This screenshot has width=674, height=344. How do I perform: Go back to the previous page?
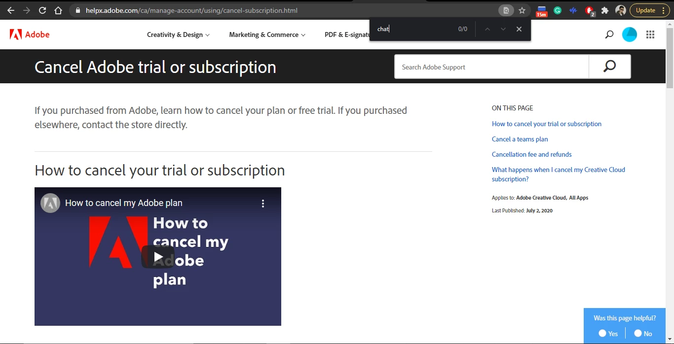11,10
